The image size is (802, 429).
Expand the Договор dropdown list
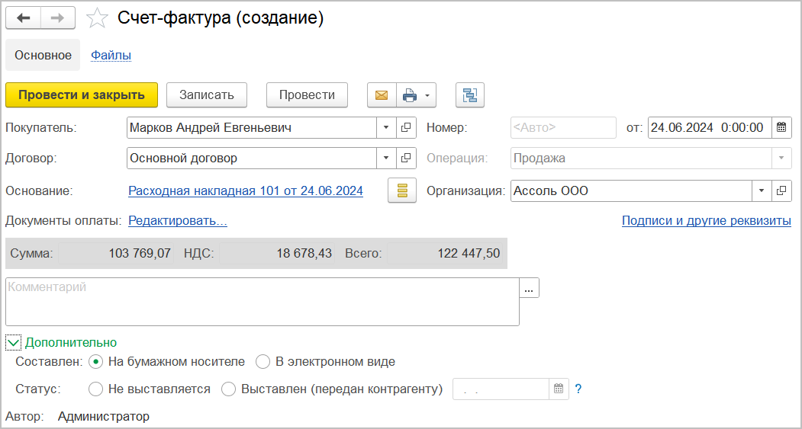pyautogui.click(x=386, y=158)
